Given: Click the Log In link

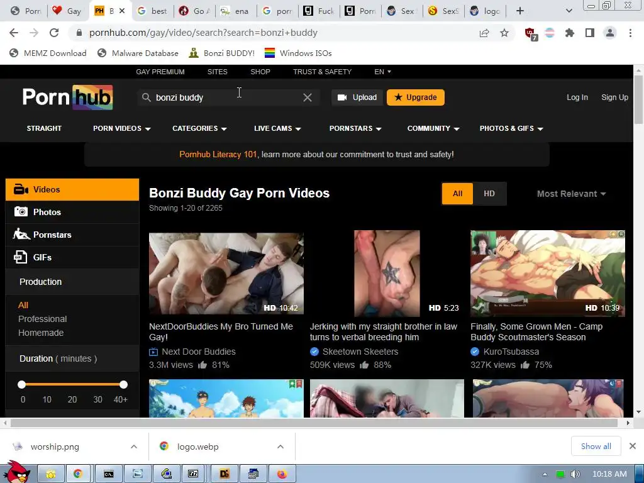Looking at the screenshot, I should pyautogui.click(x=577, y=97).
